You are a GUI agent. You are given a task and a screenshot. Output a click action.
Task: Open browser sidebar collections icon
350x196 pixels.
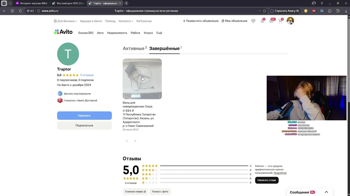pos(338,11)
